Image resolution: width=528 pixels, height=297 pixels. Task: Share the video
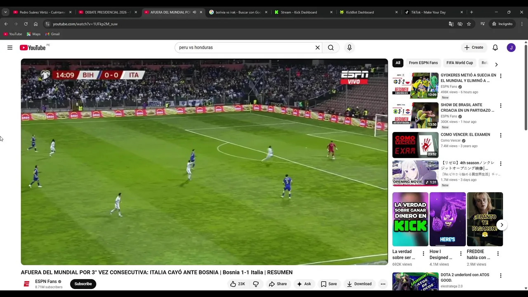click(x=278, y=284)
